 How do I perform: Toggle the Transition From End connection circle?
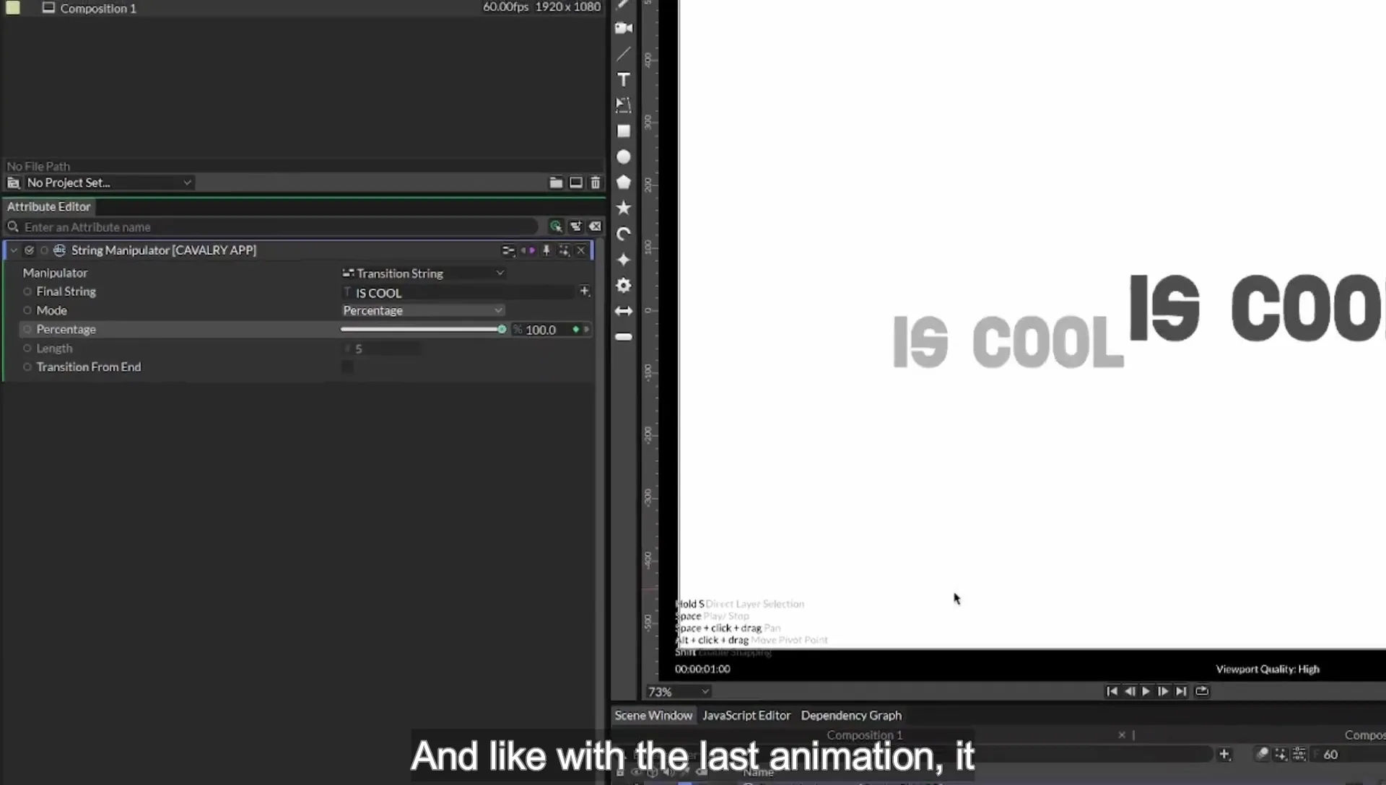point(27,367)
